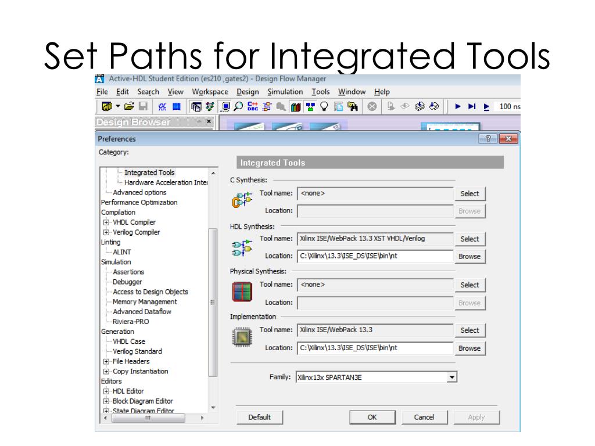Select Assertions under Simulation

pyautogui.click(x=128, y=272)
